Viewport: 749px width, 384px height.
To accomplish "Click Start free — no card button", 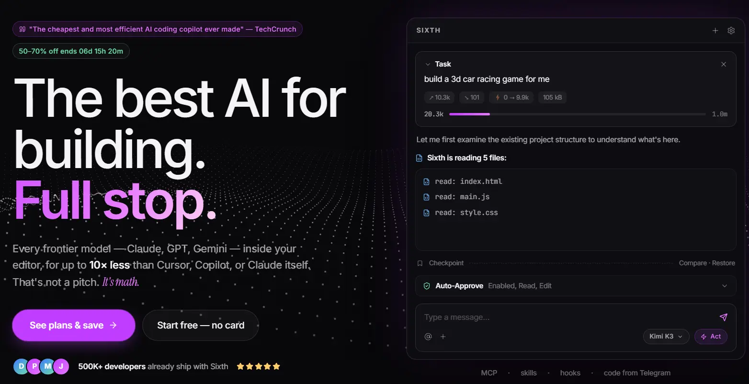I will [201, 326].
